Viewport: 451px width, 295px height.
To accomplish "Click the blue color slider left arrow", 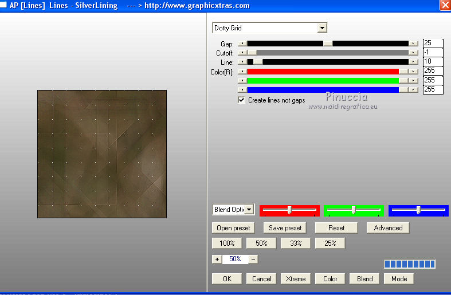I will 242,90.
